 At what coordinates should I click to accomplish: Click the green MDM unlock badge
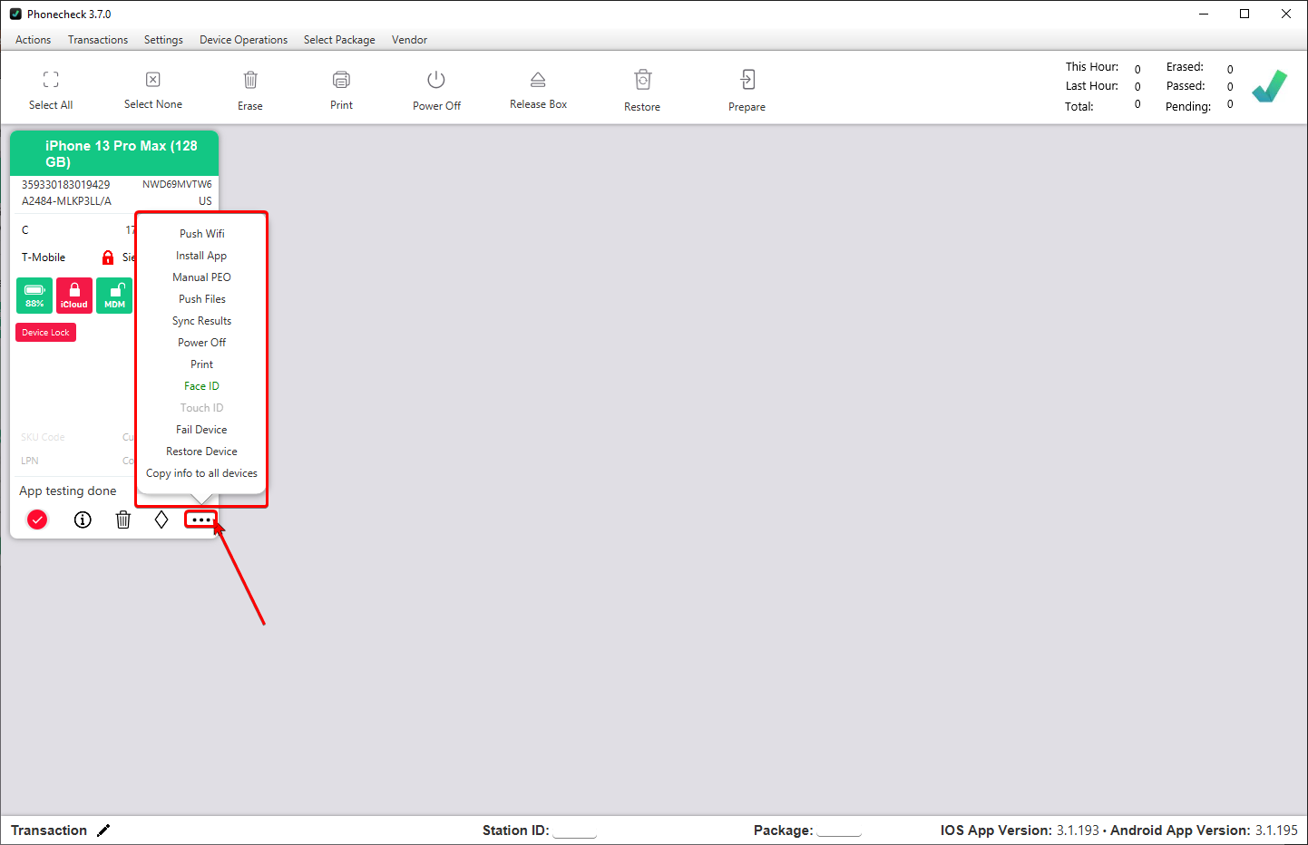click(x=114, y=296)
